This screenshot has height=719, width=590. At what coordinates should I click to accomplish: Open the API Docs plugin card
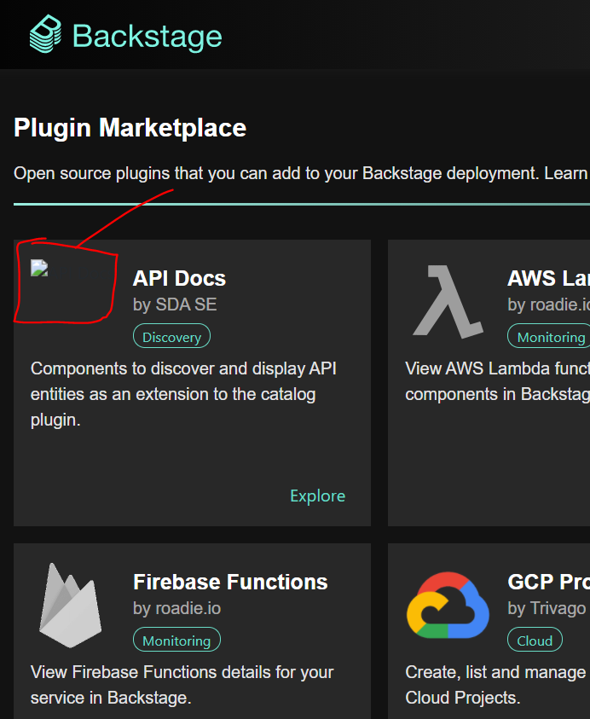pyautogui.click(x=191, y=382)
